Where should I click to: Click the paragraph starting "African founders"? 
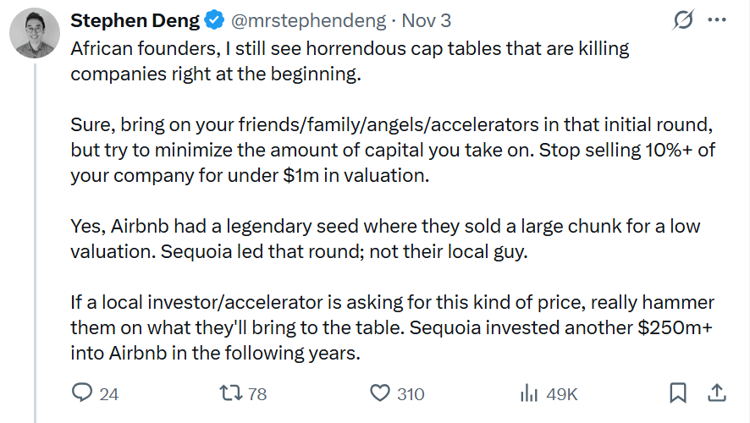[x=350, y=61]
